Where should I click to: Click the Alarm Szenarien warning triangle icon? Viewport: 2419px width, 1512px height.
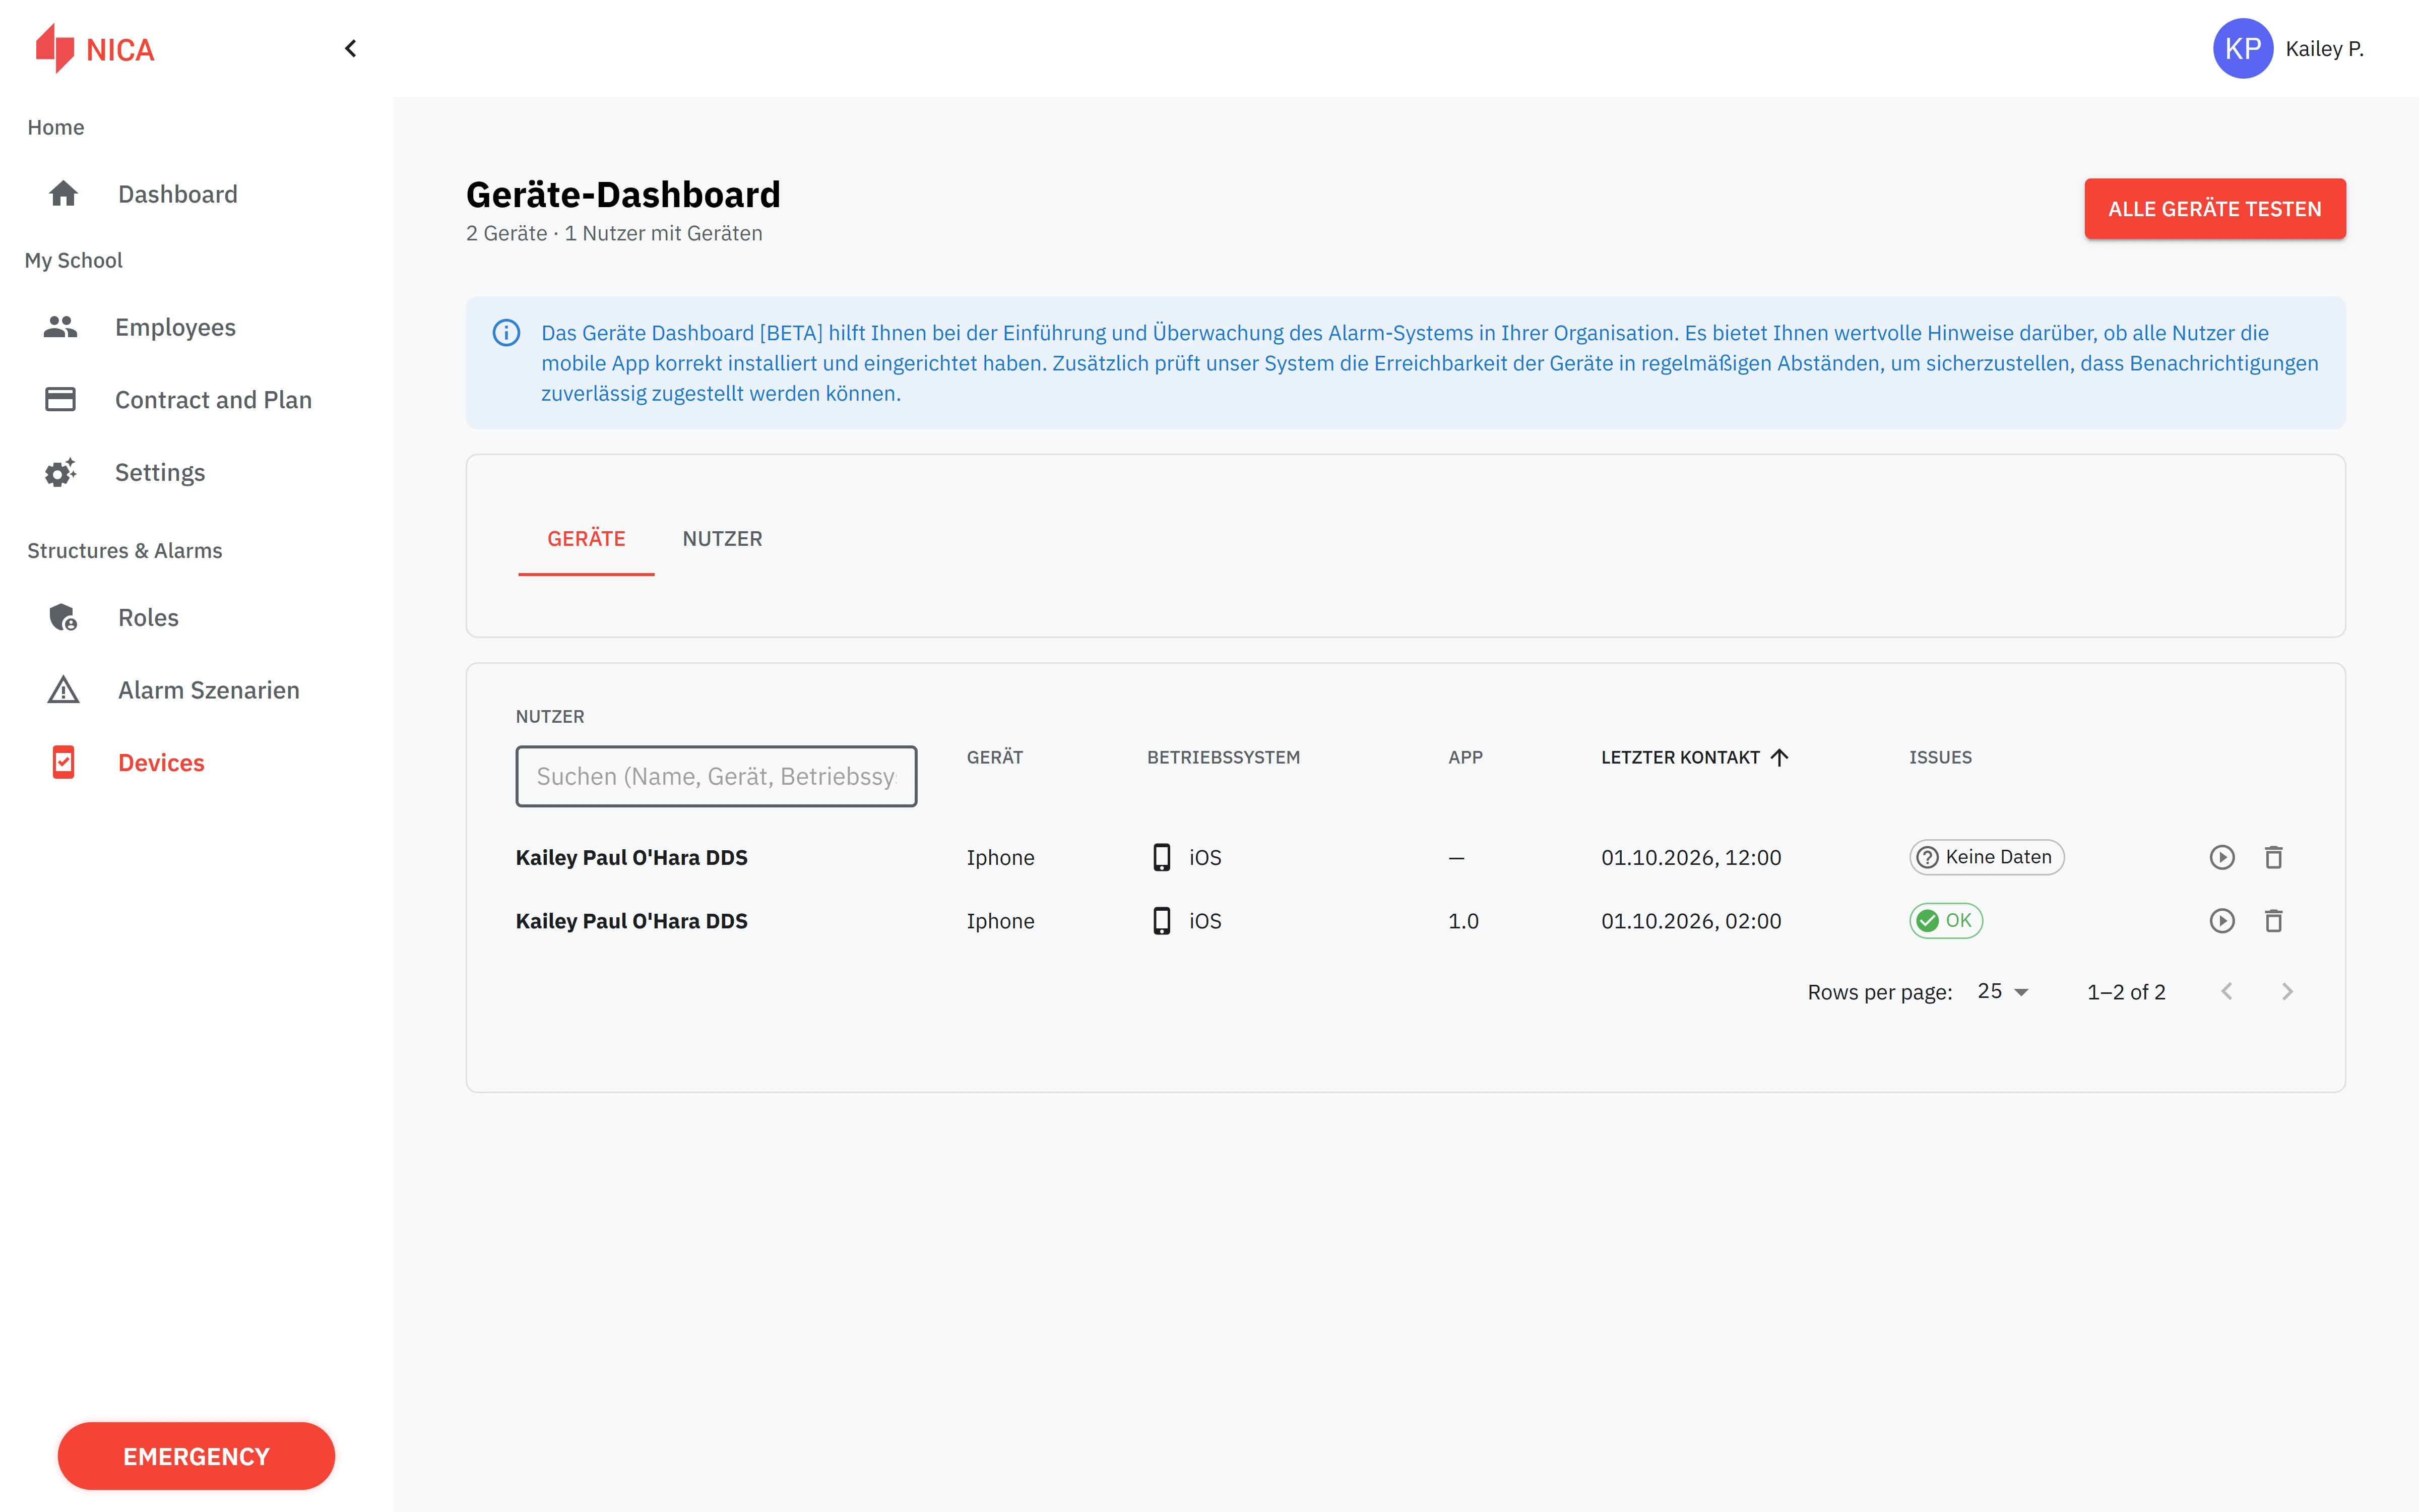[63, 690]
